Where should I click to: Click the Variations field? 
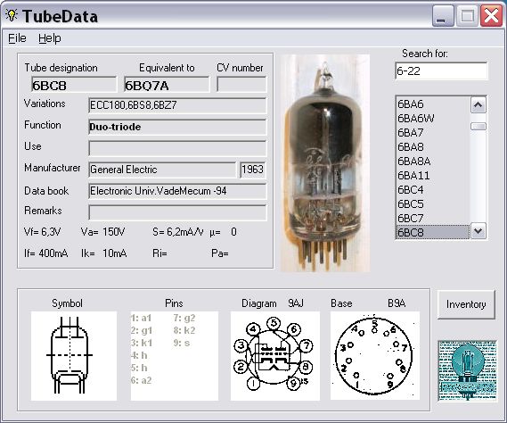click(177, 105)
